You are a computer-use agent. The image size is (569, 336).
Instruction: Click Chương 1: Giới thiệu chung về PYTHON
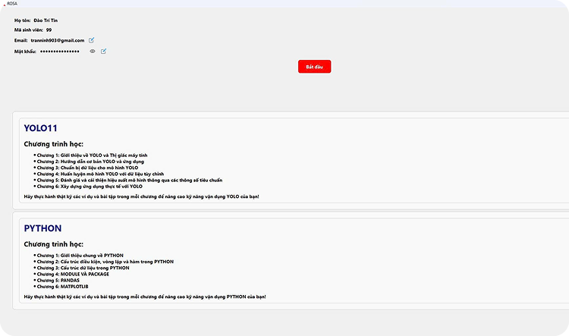click(80, 256)
